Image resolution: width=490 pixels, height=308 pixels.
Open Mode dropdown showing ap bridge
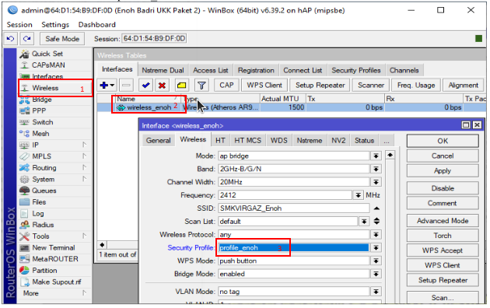coord(376,156)
